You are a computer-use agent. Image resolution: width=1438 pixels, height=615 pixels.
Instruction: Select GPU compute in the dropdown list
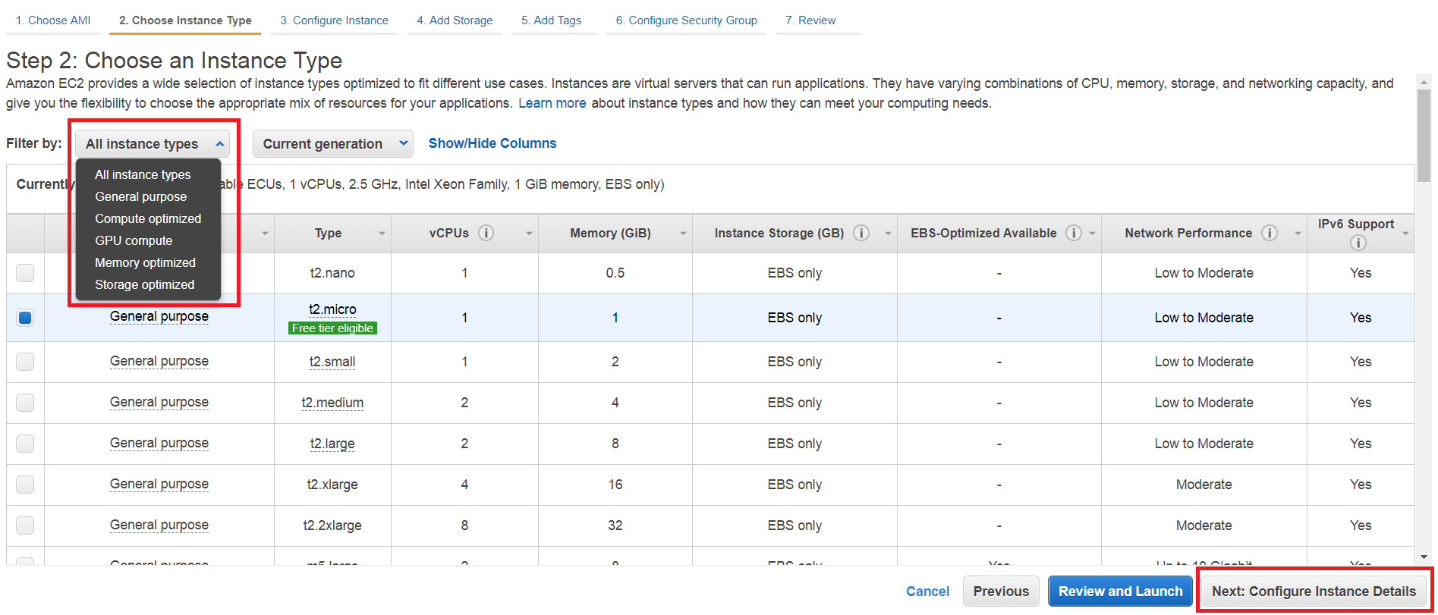(134, 240)
